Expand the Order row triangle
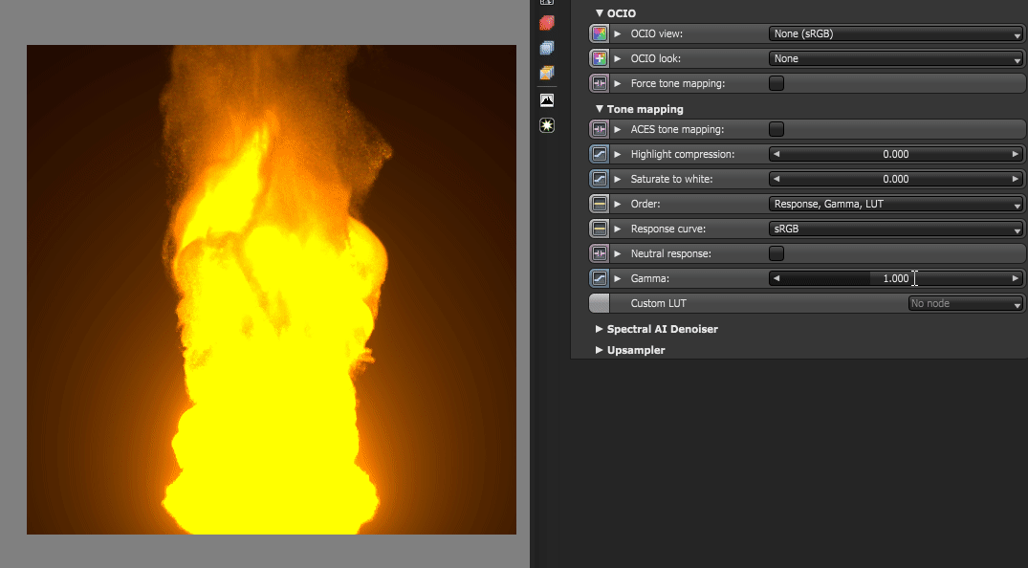The image size is (1028, 568). pos(618,204)
